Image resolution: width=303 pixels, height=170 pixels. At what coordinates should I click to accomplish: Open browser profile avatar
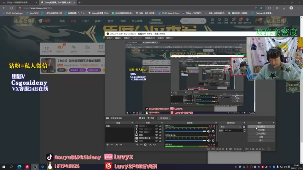coord(291,8)
